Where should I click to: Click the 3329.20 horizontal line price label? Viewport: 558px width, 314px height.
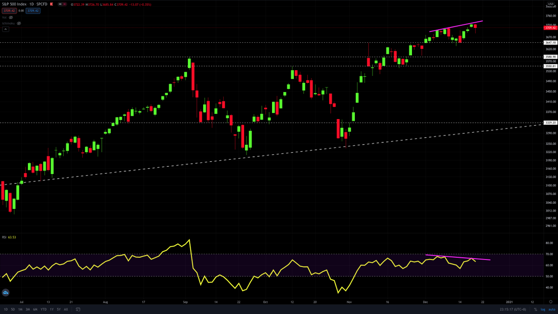click(551, 123)
